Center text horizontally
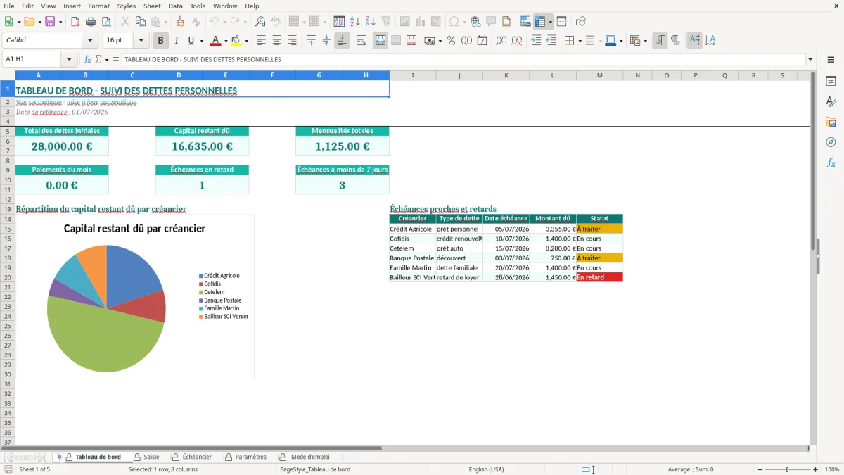 click(x=276, y=41)
